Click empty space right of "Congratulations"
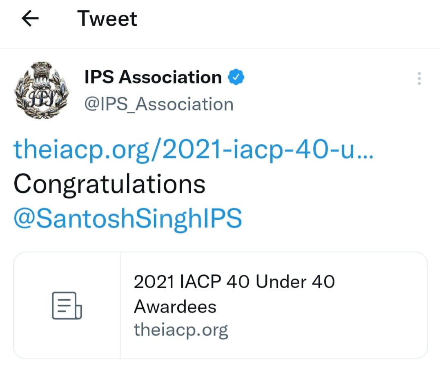Screen dimensions: 441x372 click(318, 185)
